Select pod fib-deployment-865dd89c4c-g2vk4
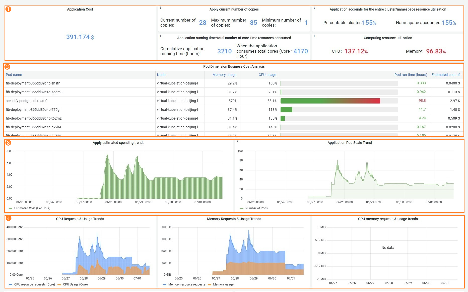The width and height of the screenshot is (468, 292). pyautogui.click(x=33, y=127)
